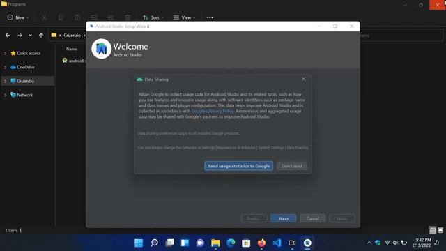Open Microsoft Store from taskbar
Screen dimensions: 446x251
(246, 243)
